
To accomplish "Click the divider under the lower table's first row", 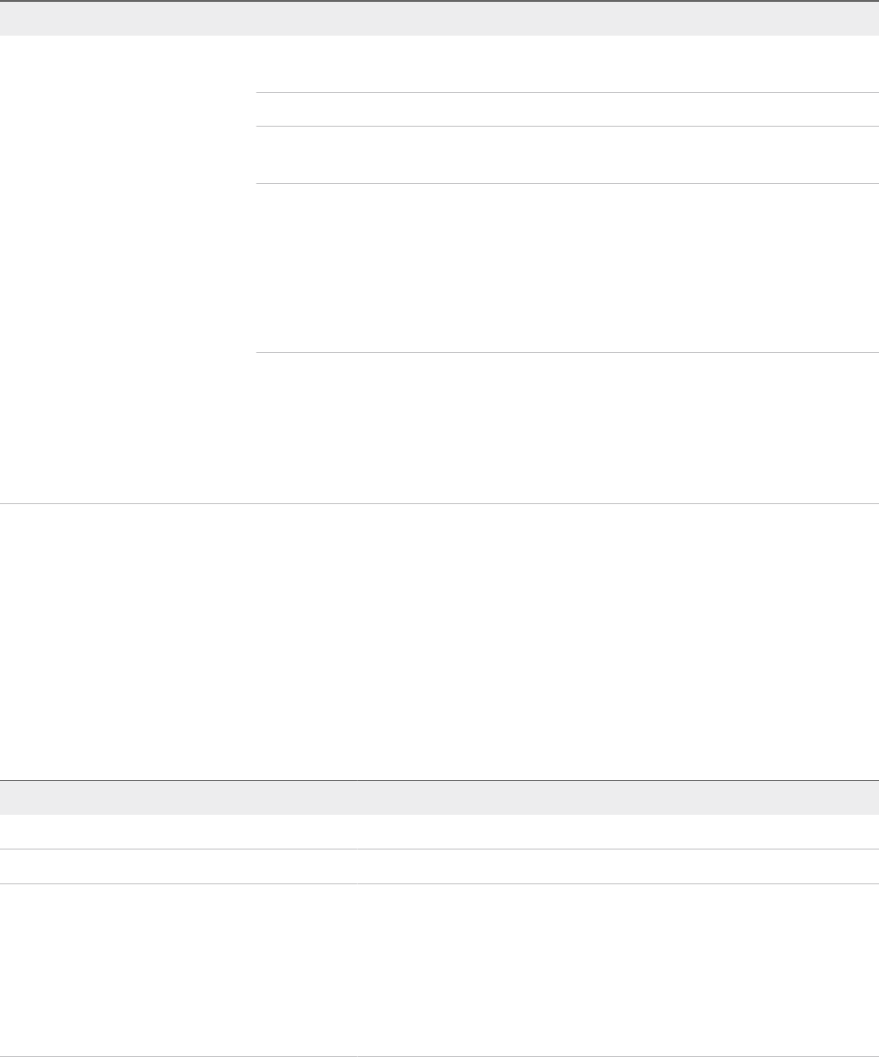I will 439,849.
